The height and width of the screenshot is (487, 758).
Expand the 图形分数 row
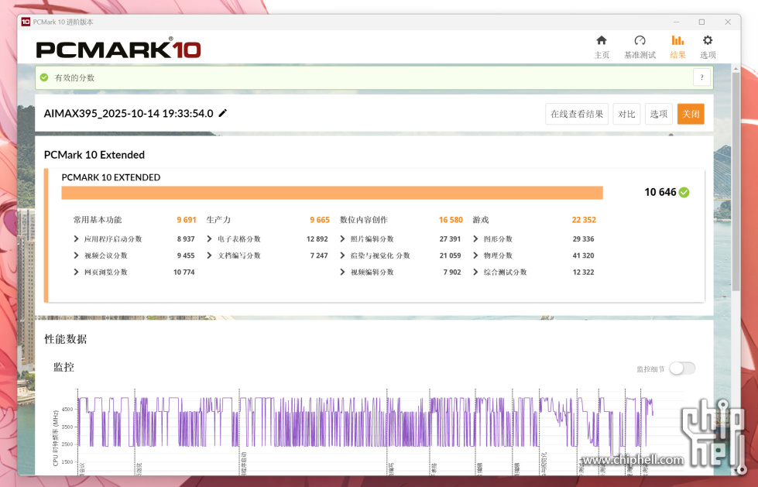476,239
